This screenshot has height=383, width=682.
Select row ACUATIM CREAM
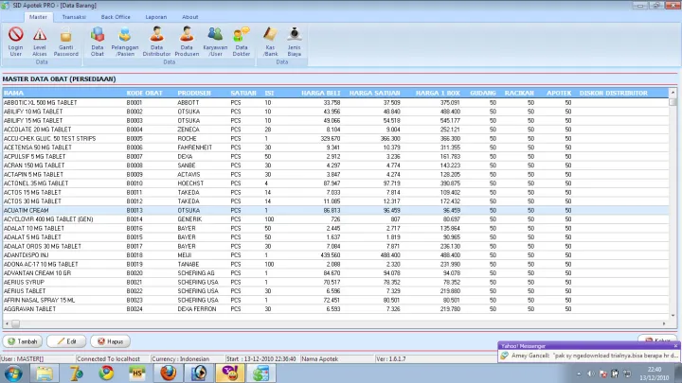[x=335, y=210]
